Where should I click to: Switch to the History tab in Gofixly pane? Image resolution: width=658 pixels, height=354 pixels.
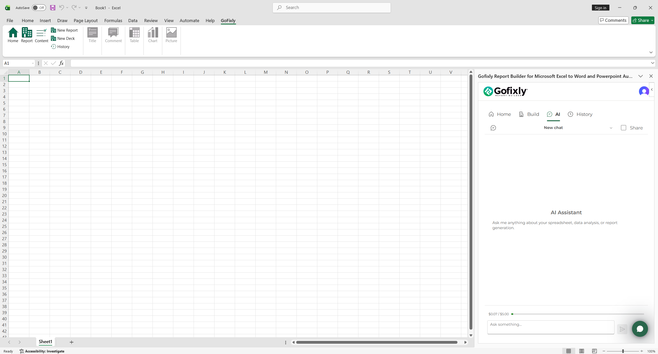580,114
